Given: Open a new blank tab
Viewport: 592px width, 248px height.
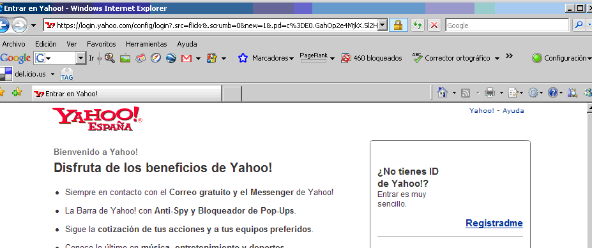Looking at the screenshot, I should (232, 94).
